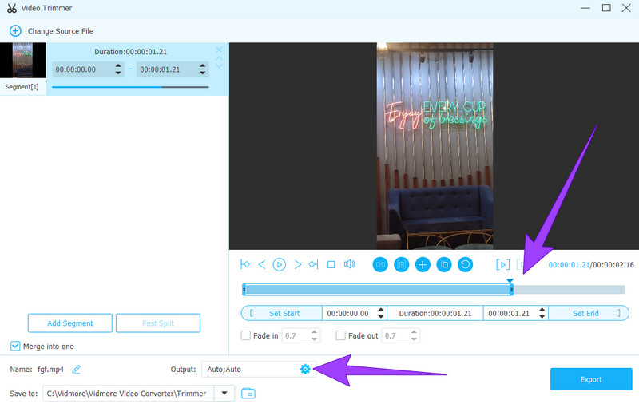Increase end time beside Set End

coord(542,310)
